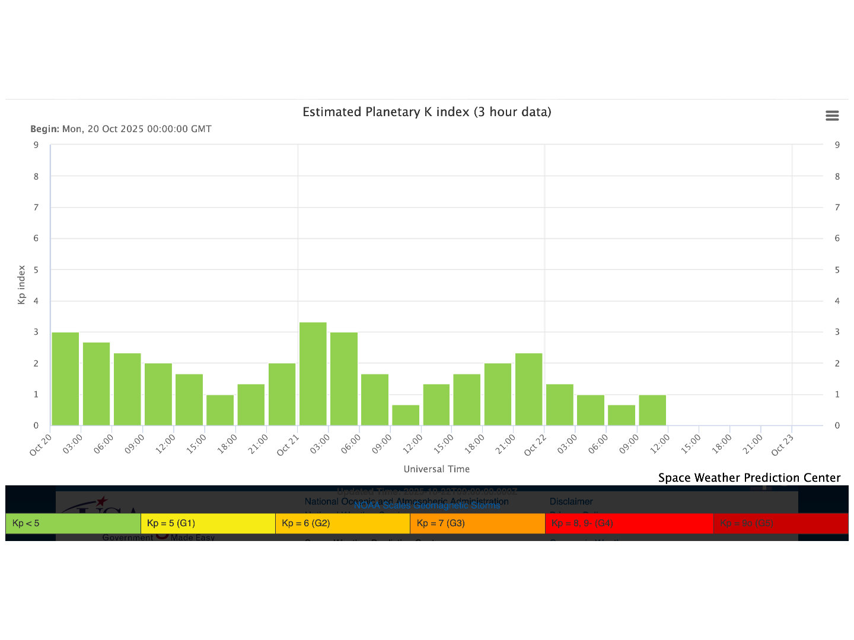Click the first bar starting at Oct 20

click(65, 379)
